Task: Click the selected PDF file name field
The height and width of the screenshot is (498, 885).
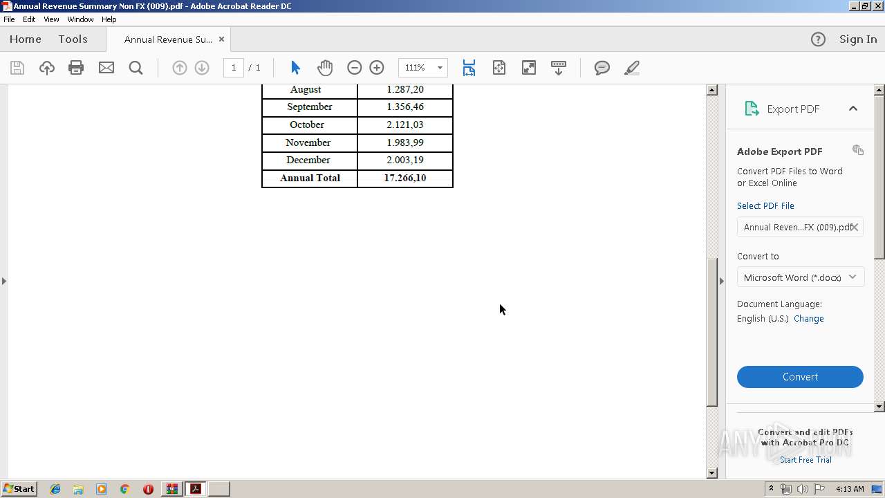Action: pos(800,227)
